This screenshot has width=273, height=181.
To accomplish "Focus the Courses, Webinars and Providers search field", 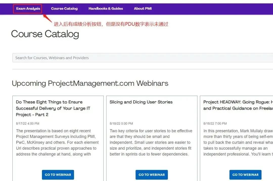I will click(x=142, y=58).
